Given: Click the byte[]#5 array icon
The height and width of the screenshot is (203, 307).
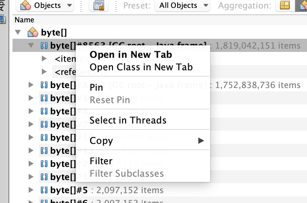Looking at the screenshot, I should pos(44,190).
